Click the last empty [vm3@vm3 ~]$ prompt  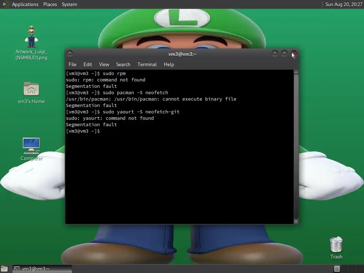(x=83, y=131)
